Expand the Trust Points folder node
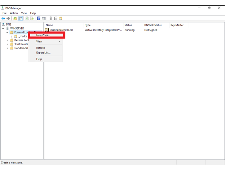 (7, 44)
